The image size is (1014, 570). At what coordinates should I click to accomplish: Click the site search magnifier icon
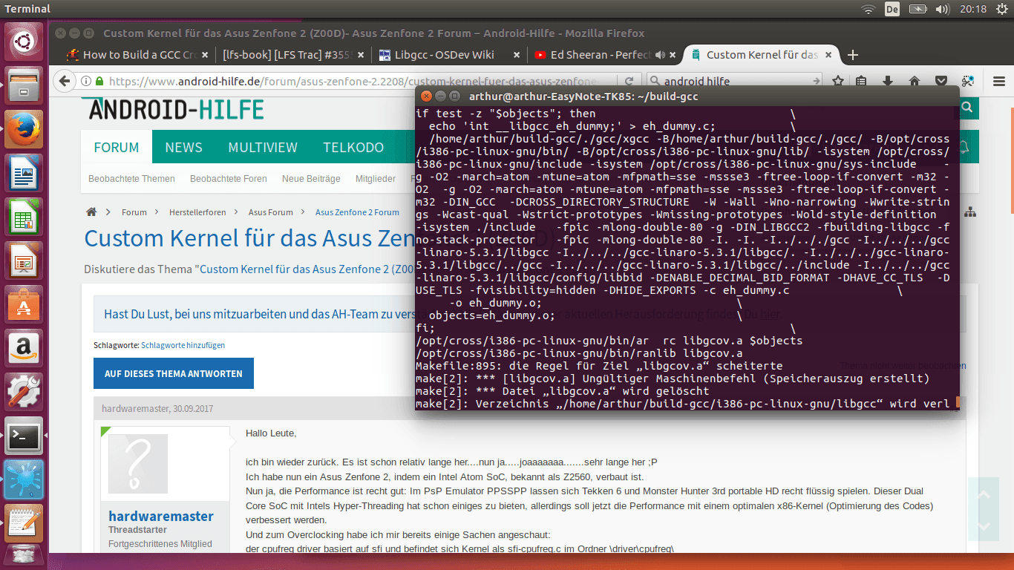click(x=967, y=108)
